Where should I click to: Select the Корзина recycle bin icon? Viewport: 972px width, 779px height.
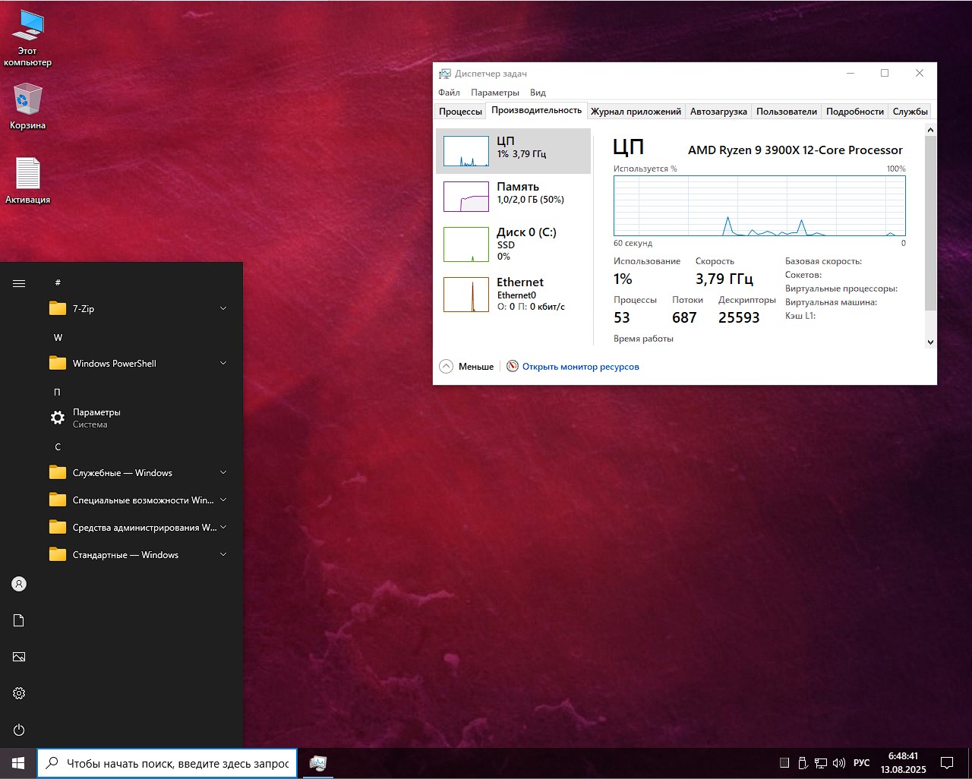28,106
